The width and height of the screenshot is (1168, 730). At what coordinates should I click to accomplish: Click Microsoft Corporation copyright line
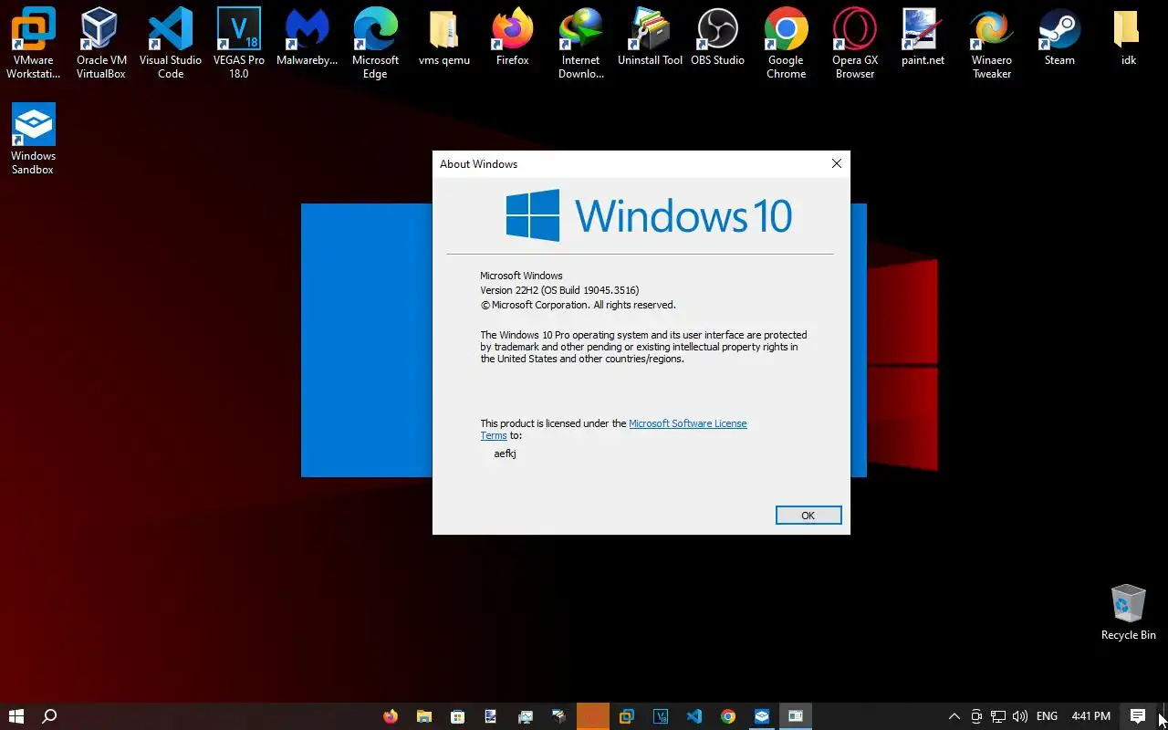pyautogui.click(x=579, y=305)
